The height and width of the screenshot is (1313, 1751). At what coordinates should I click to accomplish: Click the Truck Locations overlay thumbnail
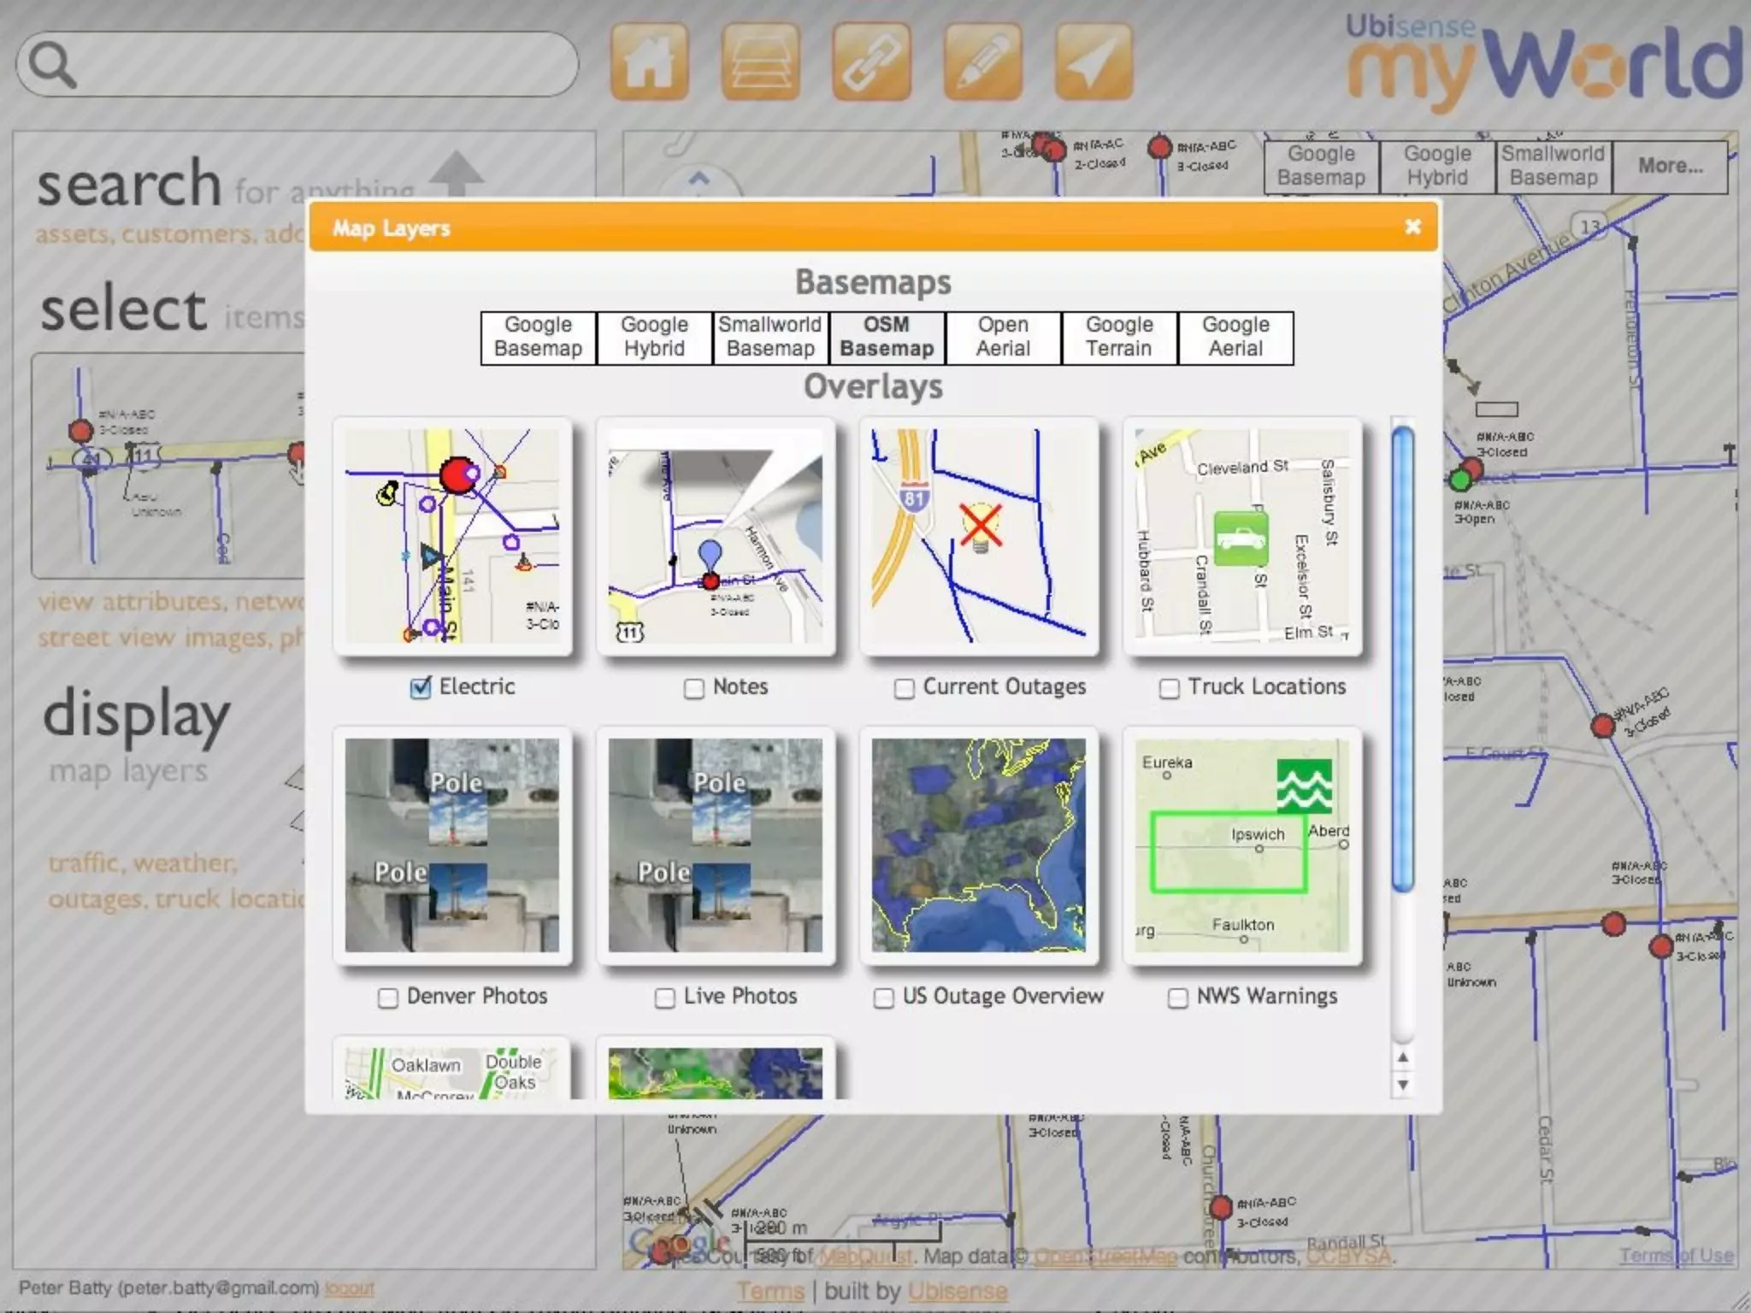1241,536
